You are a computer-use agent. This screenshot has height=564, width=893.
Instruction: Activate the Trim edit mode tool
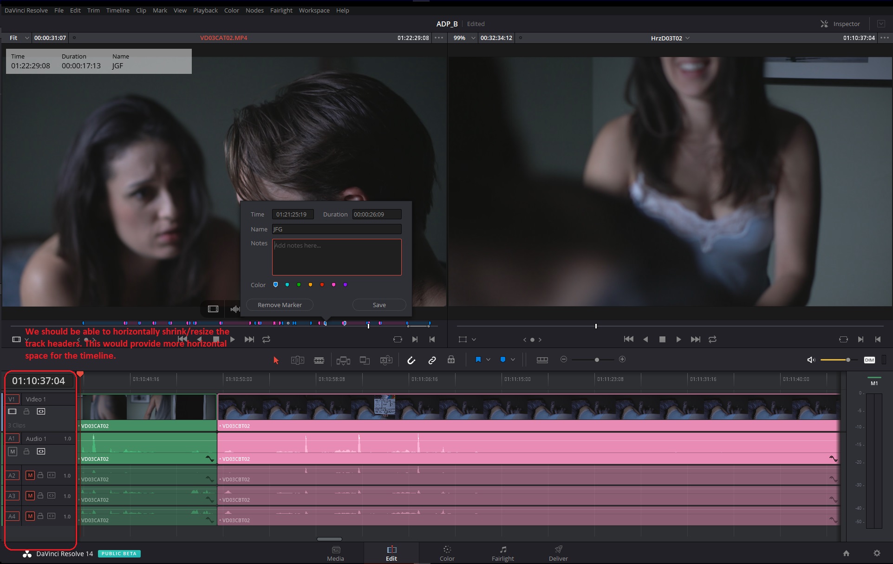click(x=297, y=360)
